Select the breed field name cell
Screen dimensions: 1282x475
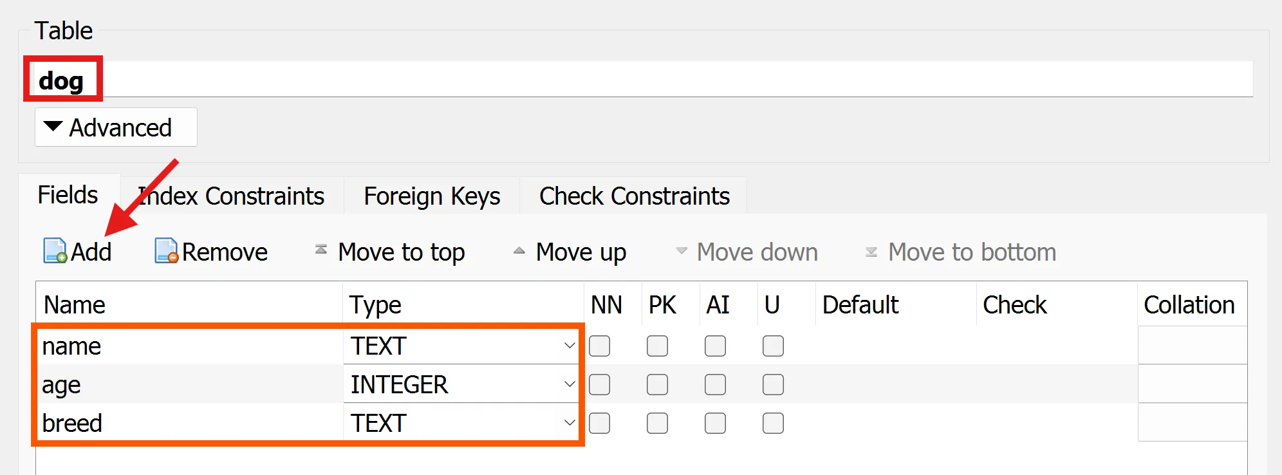coord(187,424)
